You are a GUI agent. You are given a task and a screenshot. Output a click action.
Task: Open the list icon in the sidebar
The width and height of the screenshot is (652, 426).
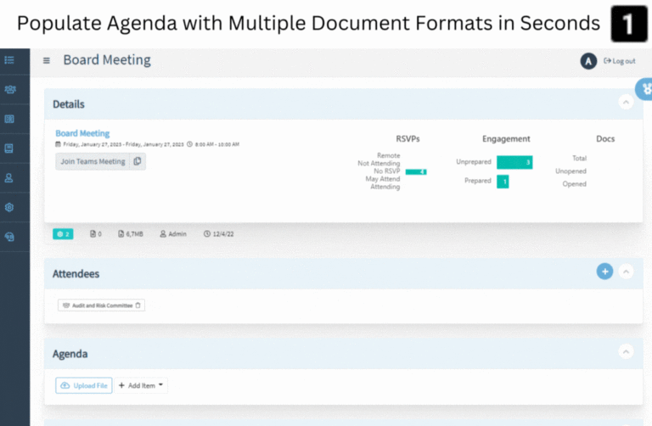9,61
